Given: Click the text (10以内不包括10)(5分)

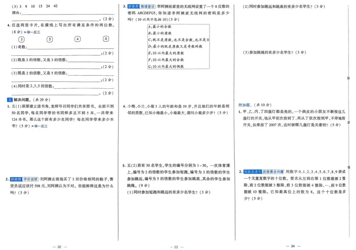Looking at the screenshot, I should pyautogui.click(x=157, y=19).
